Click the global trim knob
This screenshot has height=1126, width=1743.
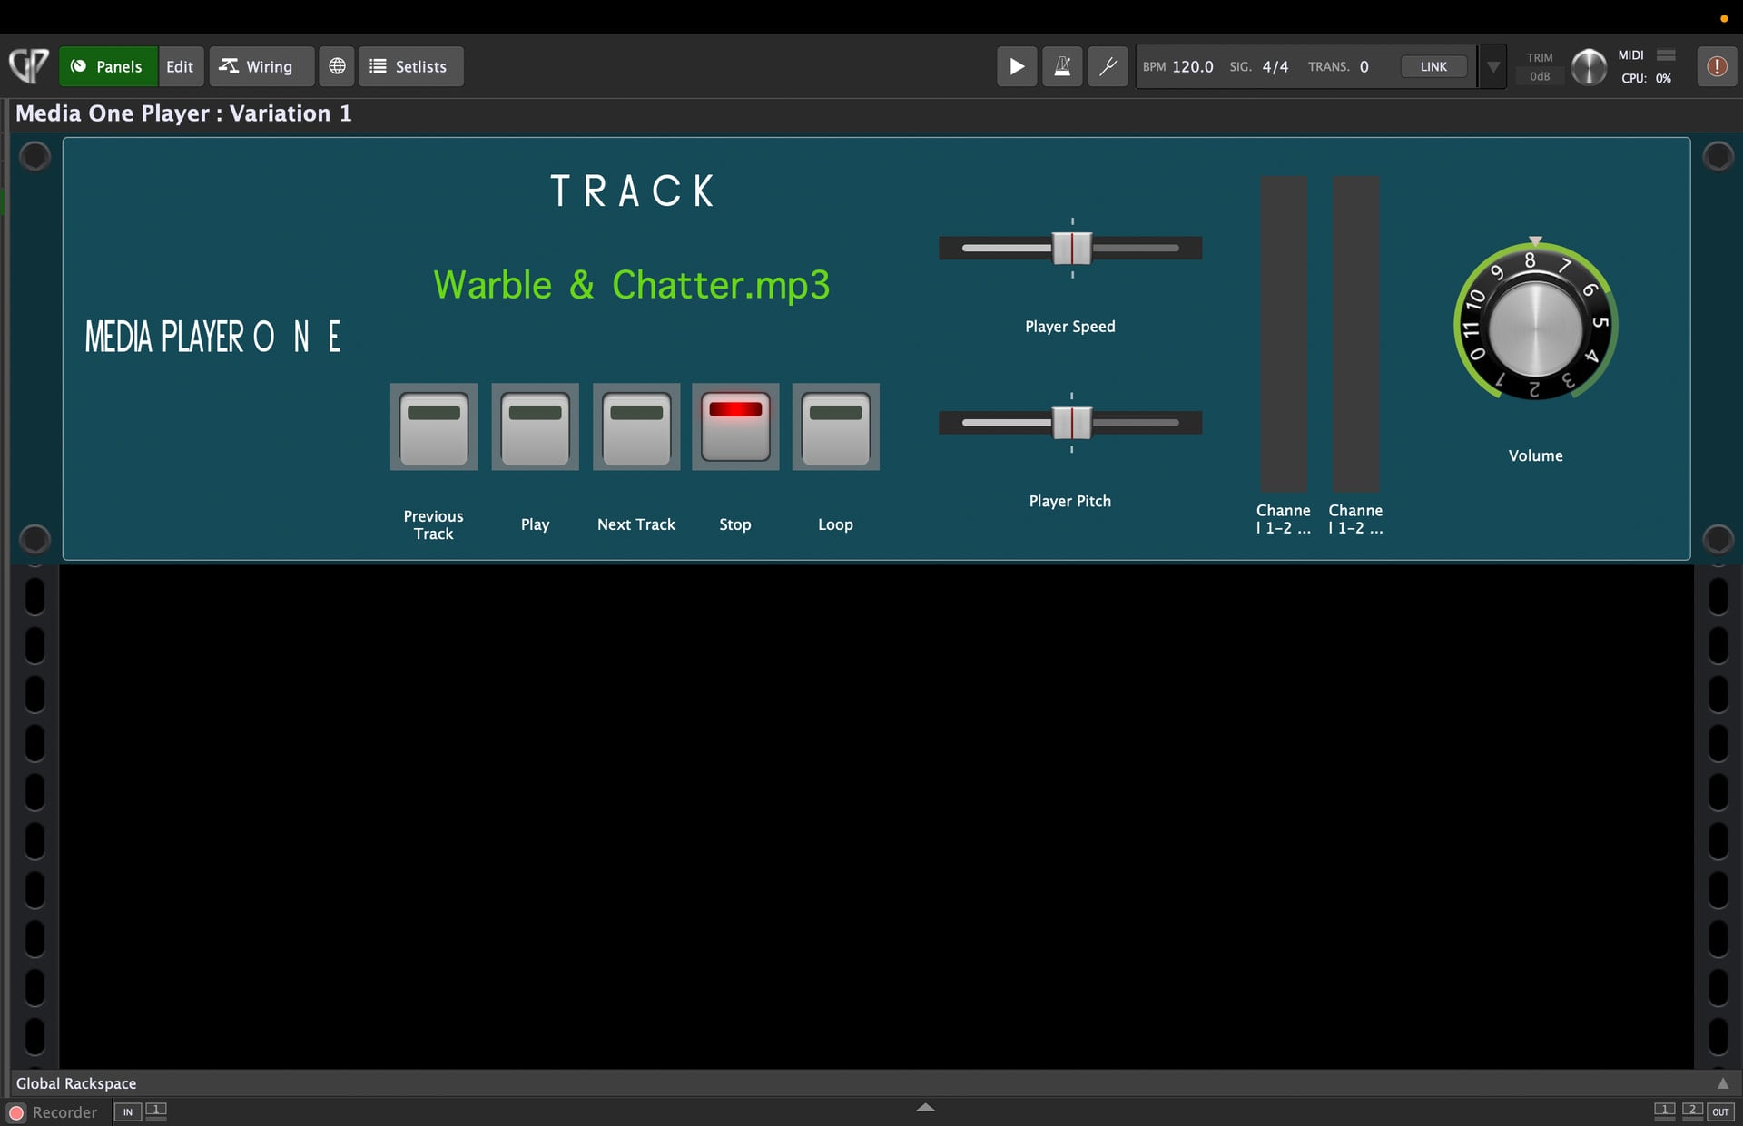[1588, 67]
